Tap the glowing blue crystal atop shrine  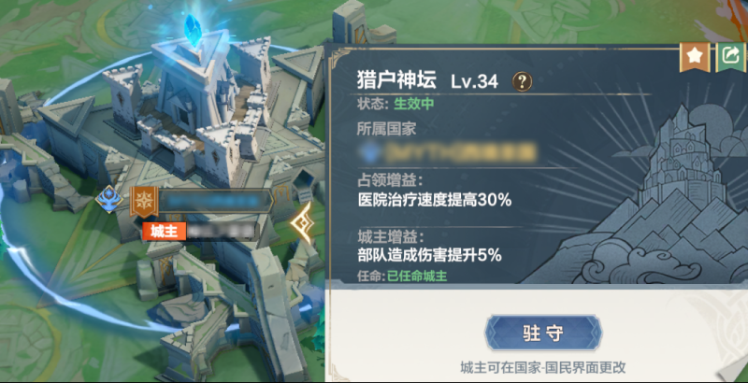click(194, 29)
